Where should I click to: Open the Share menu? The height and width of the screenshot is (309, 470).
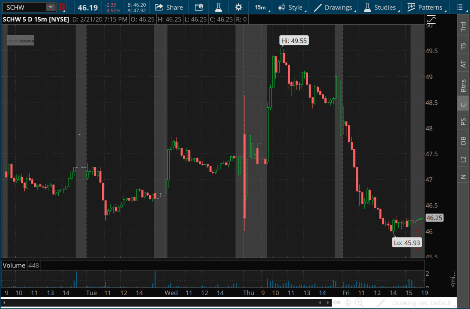[x=169, y=7]
